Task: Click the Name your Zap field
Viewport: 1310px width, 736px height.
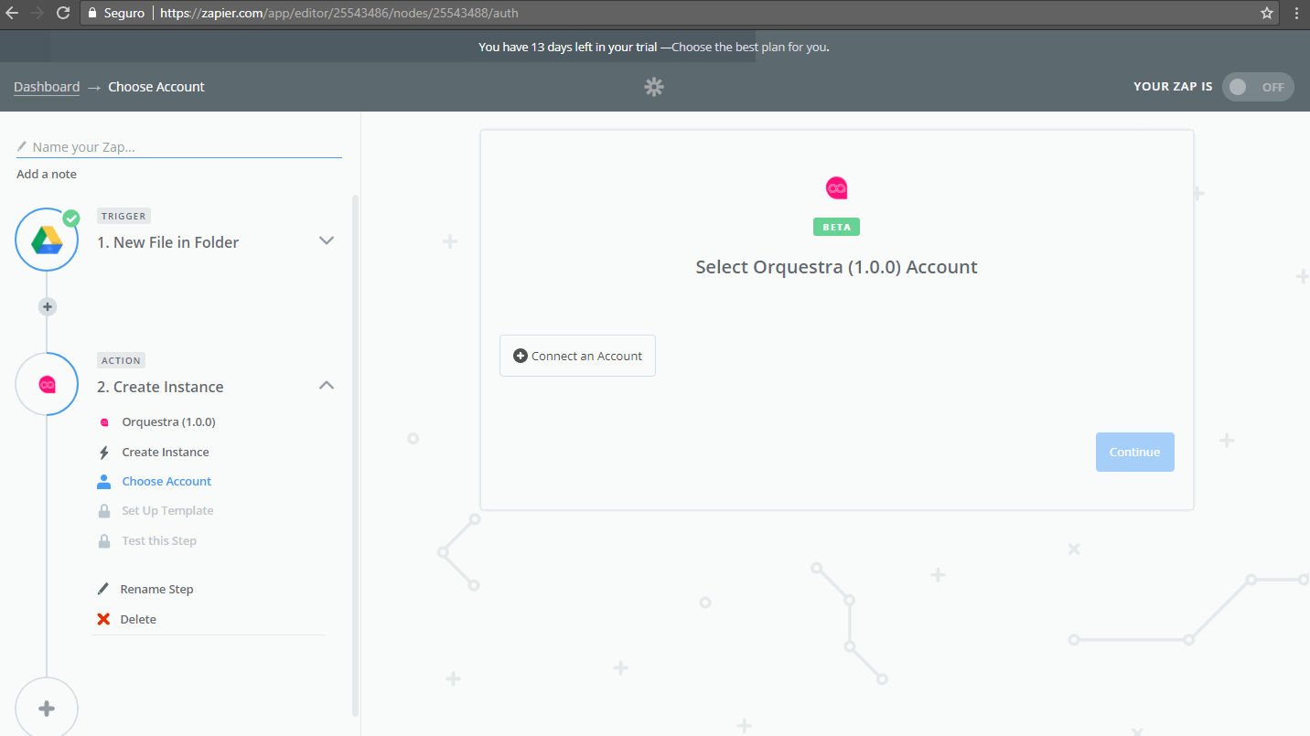Action: click(x=179, y=146)
